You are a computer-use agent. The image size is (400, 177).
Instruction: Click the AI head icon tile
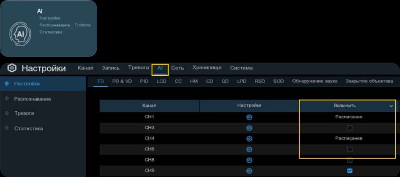pyautogui.click(x=20, y=34)
